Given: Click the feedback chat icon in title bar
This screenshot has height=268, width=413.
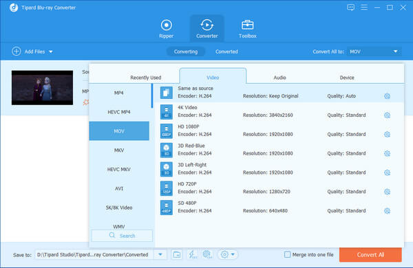Looking at the screenshot, I should (350, 8).
